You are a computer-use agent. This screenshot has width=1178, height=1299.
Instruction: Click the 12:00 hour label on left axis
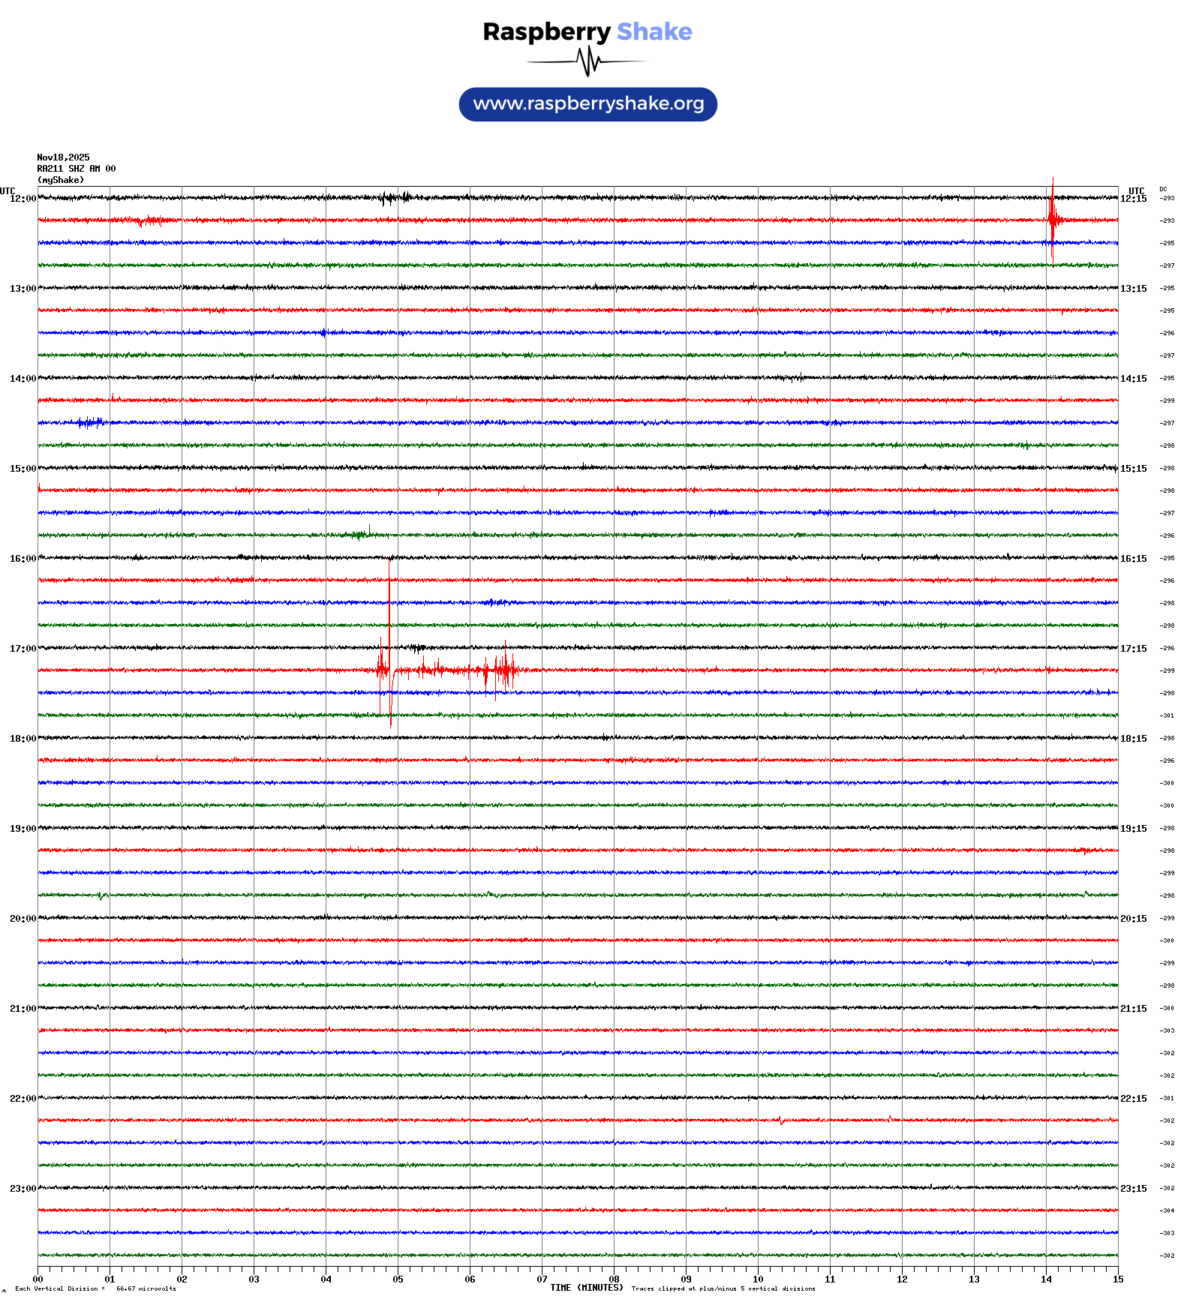[23, 199]
